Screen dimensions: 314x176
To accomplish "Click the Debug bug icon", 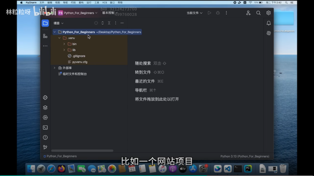I will point(218,13).
